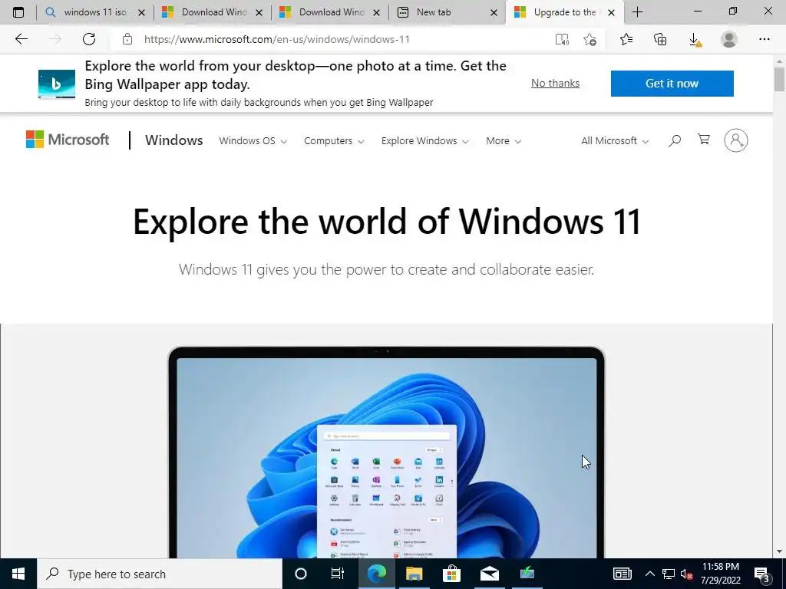Add this page to favorites
This screenshot has height=589, width=786.
click(590, 40)
